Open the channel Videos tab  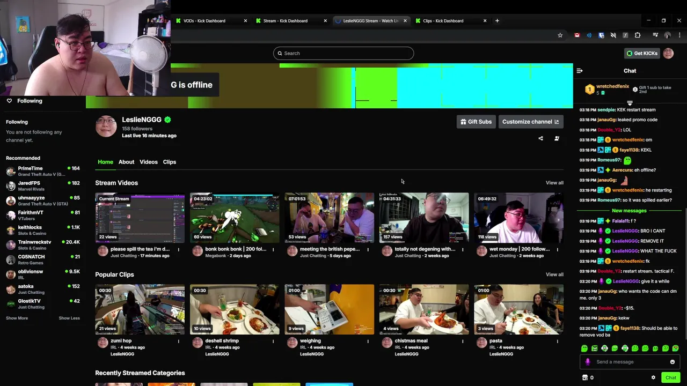point(149,162)
